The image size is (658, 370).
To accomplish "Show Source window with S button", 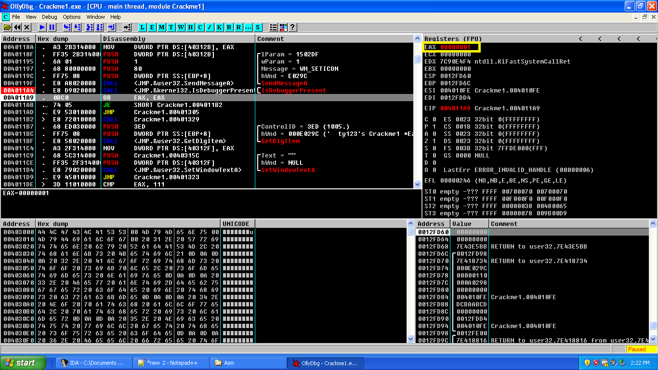I will click(x=258, y=27).
